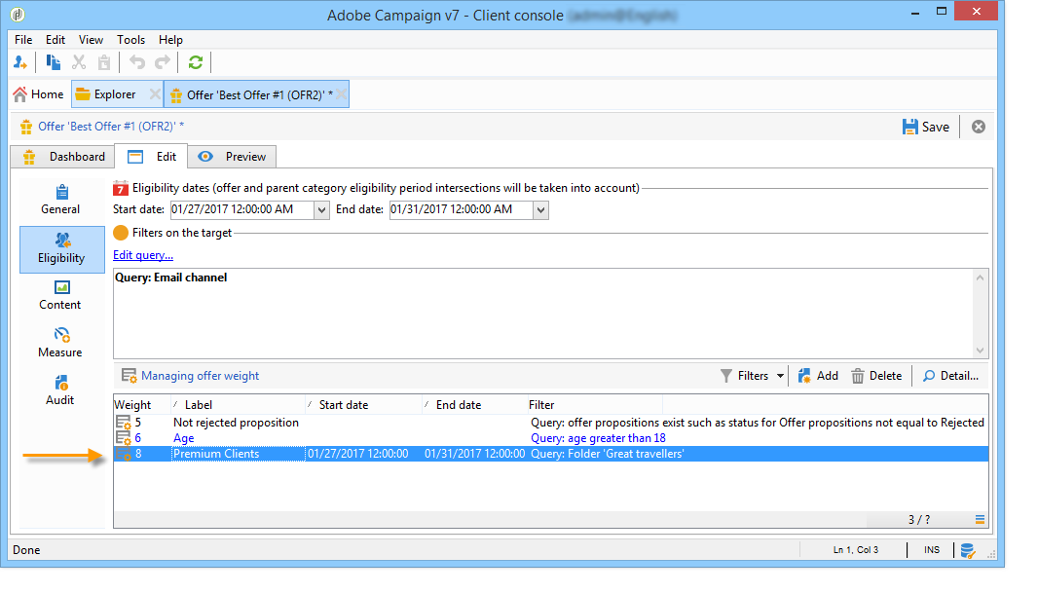Sort by the Label column header
1038x593 pixels.
coord(237,405)
